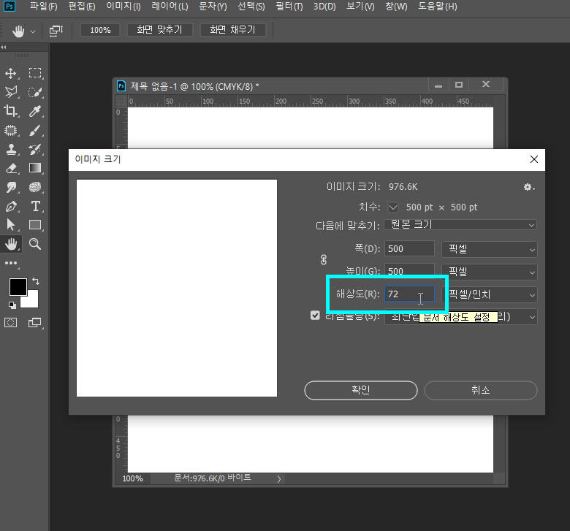Open the height unit dropdown
The image size is (570, 531).
tap(490, 272)
